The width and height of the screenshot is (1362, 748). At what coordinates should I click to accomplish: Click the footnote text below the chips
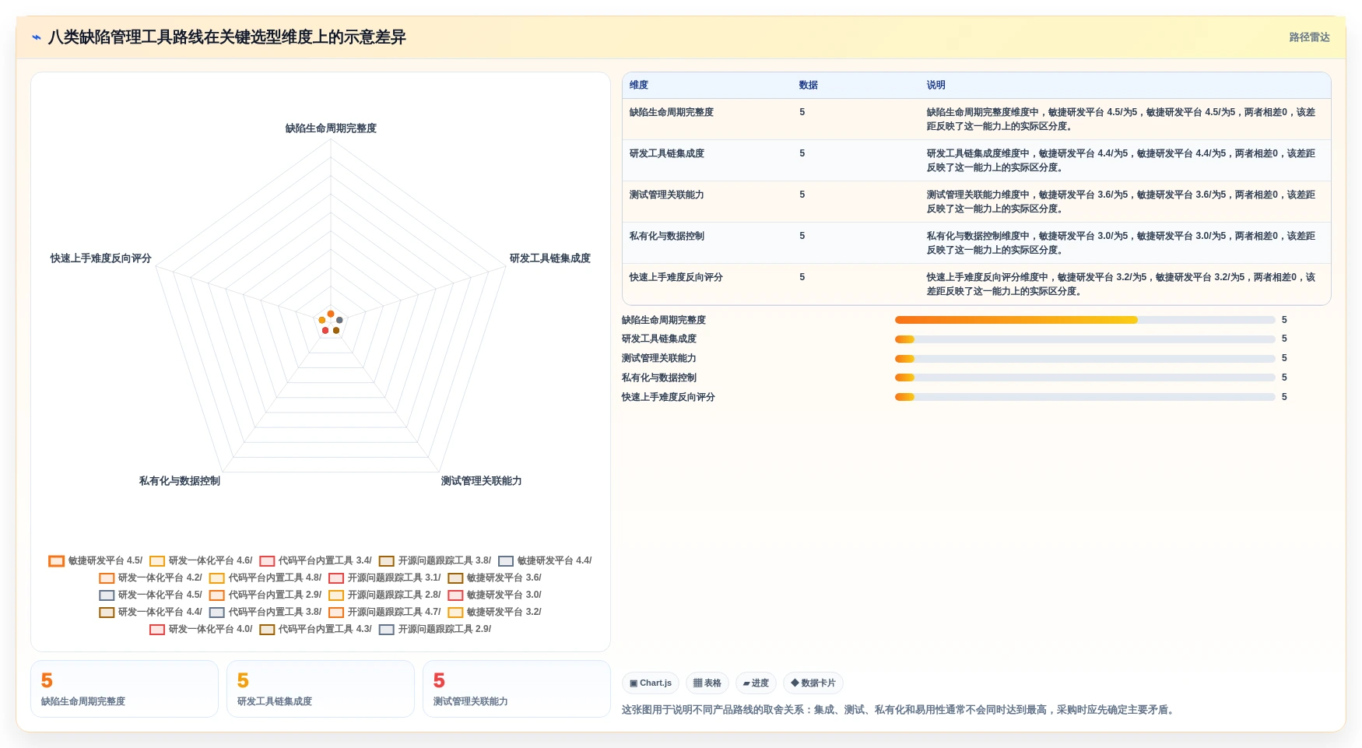click(900, 710)
